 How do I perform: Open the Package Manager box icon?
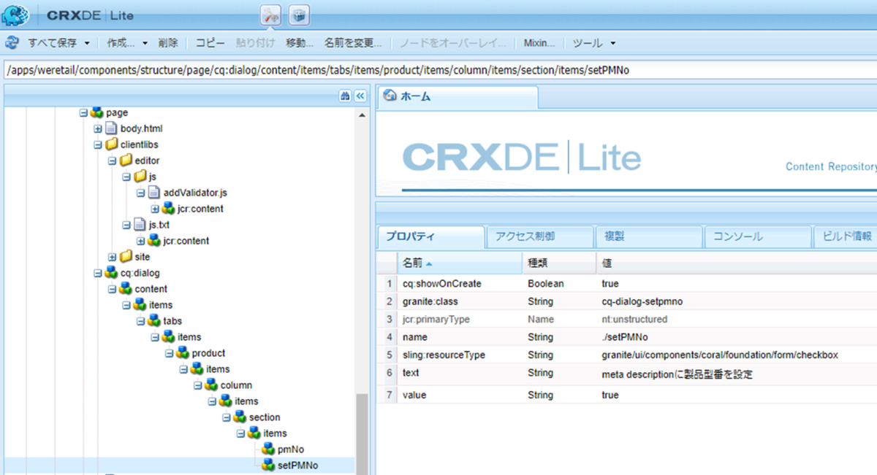pyautogui.click(x=298, y=14)
